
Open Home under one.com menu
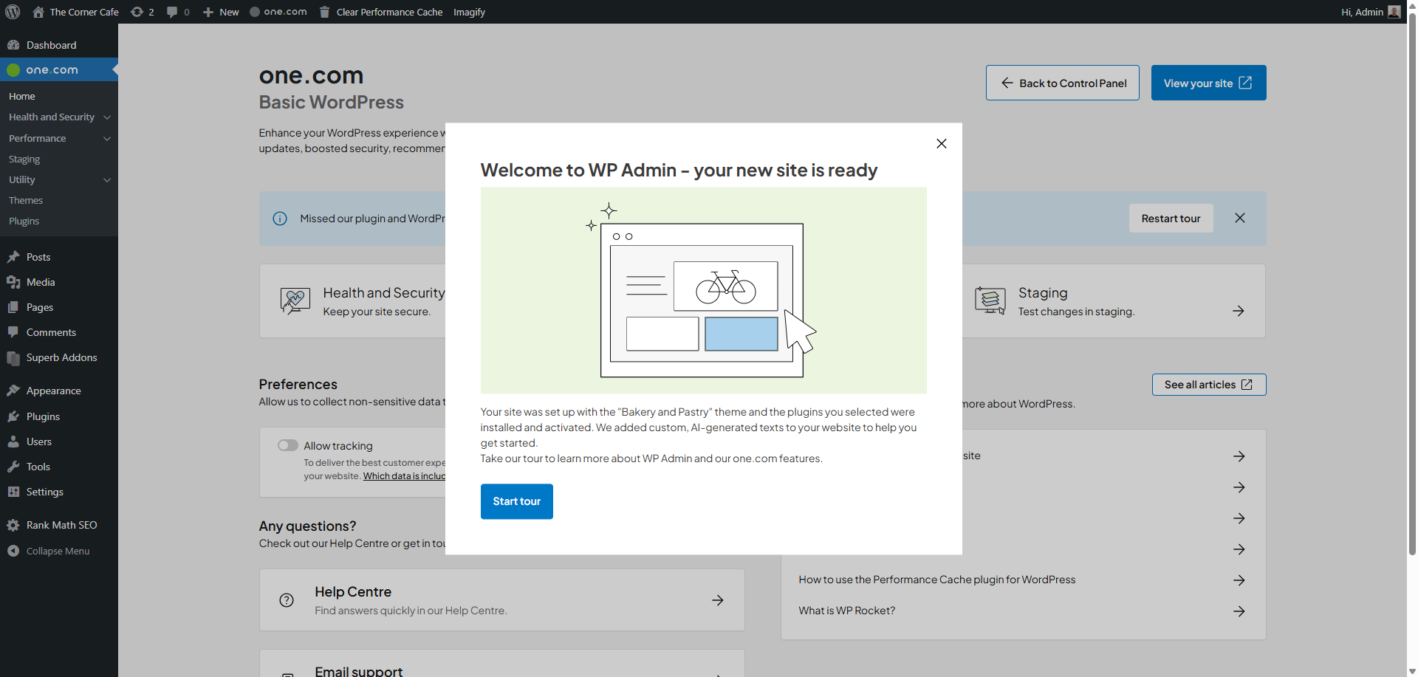click(x=22, y=96)
